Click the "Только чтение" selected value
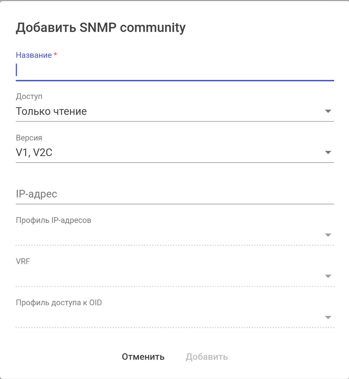The image size is (349, 379). tap(51, 111)
